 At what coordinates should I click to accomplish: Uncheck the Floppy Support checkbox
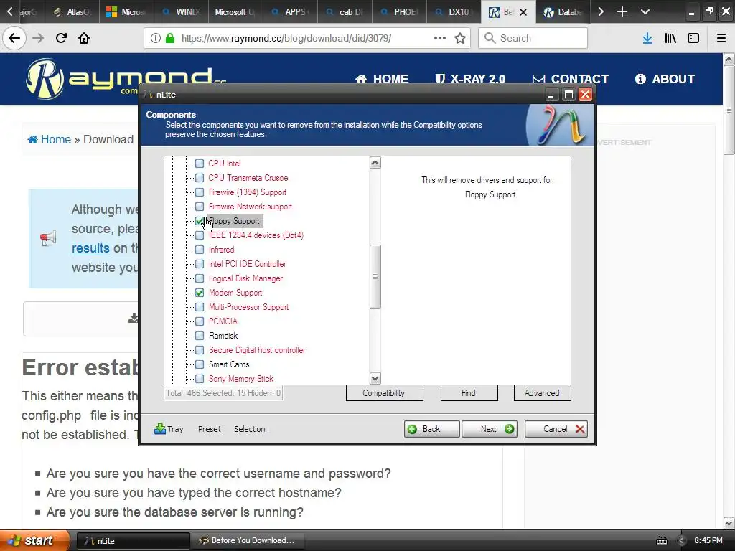[200, 221]
